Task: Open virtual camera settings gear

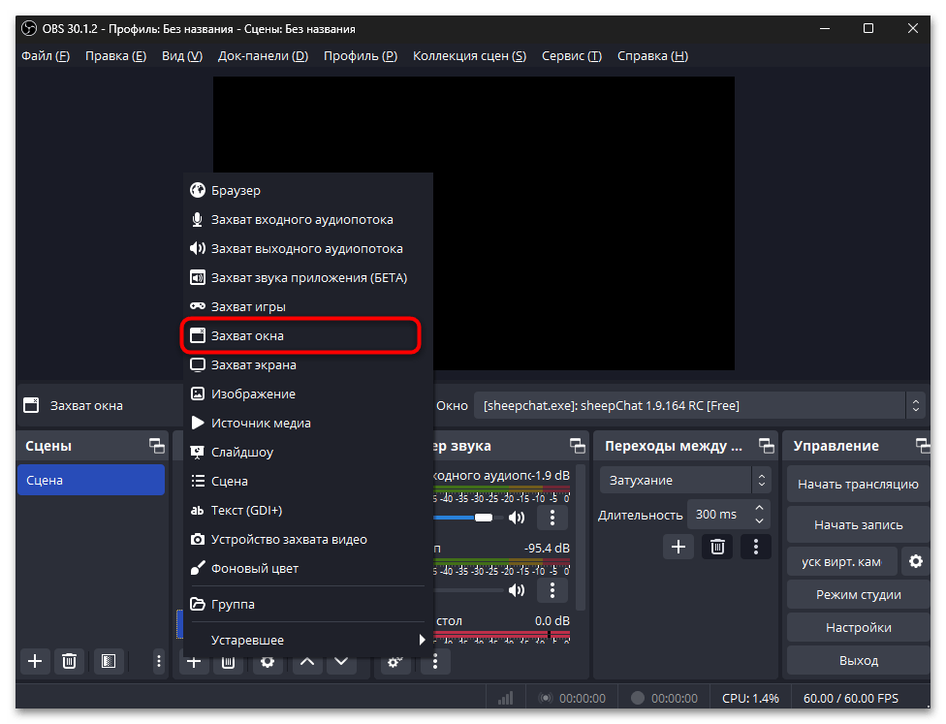Action: pos(915,562)
